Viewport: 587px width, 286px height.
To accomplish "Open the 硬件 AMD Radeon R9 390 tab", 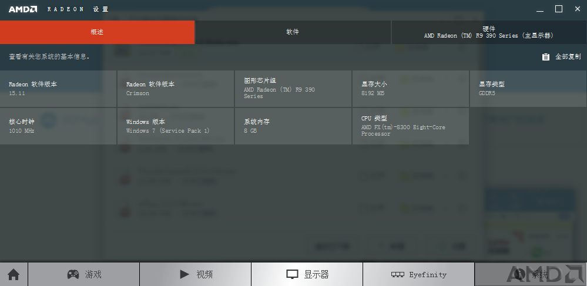I will [489, 32].
